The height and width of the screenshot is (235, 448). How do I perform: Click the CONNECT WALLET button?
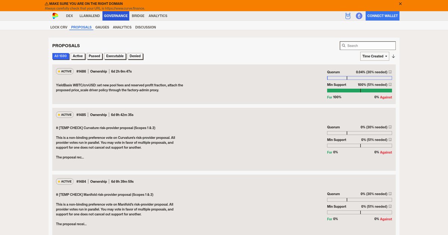click(x=382, y=16)
